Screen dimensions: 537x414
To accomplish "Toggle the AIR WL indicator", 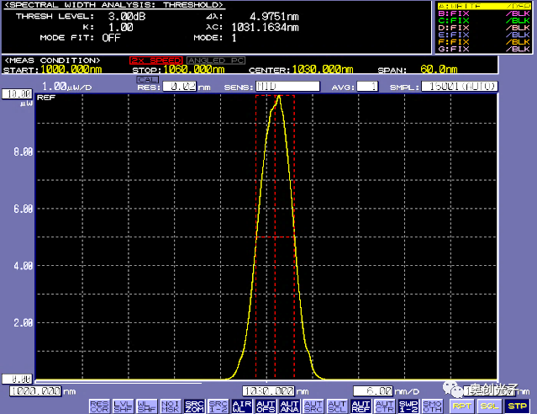I will click(242, 406).
